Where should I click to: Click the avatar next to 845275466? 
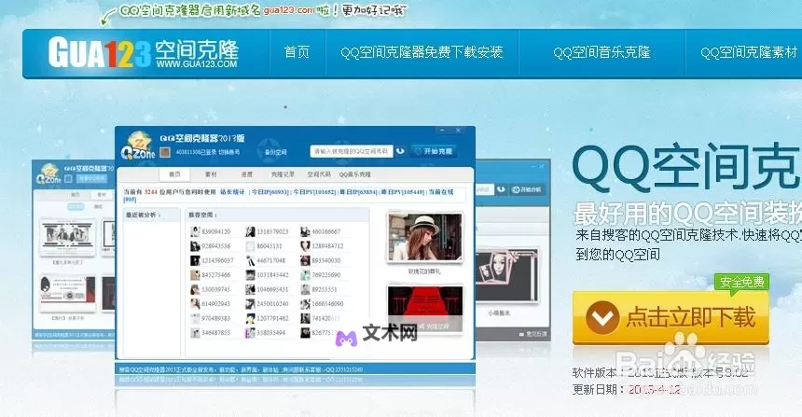tap(195, 275)
